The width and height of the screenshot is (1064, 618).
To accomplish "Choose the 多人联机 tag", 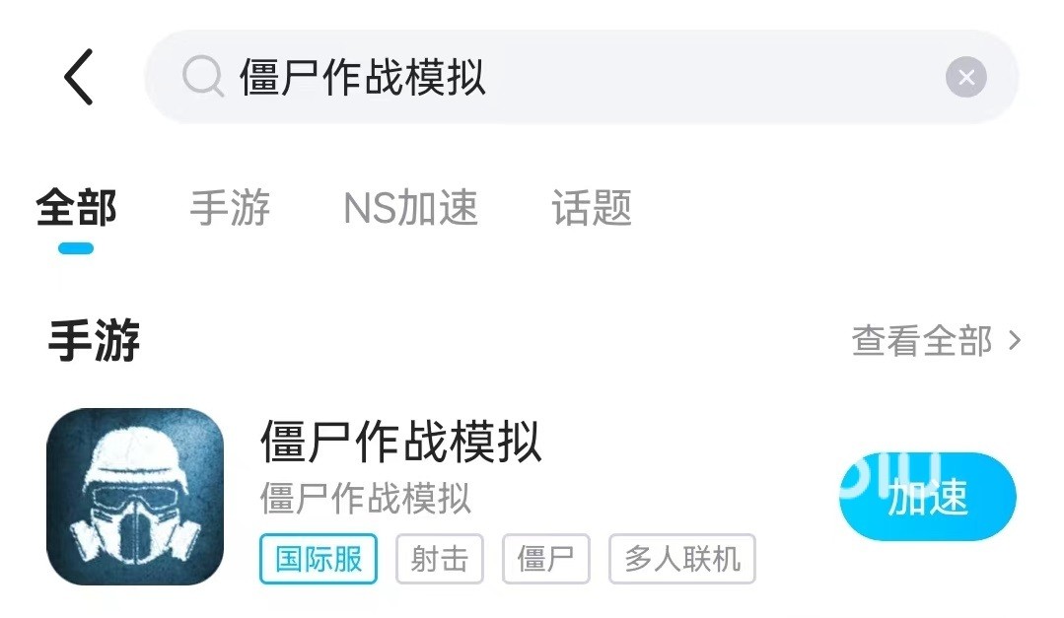I will coord(682,559).
